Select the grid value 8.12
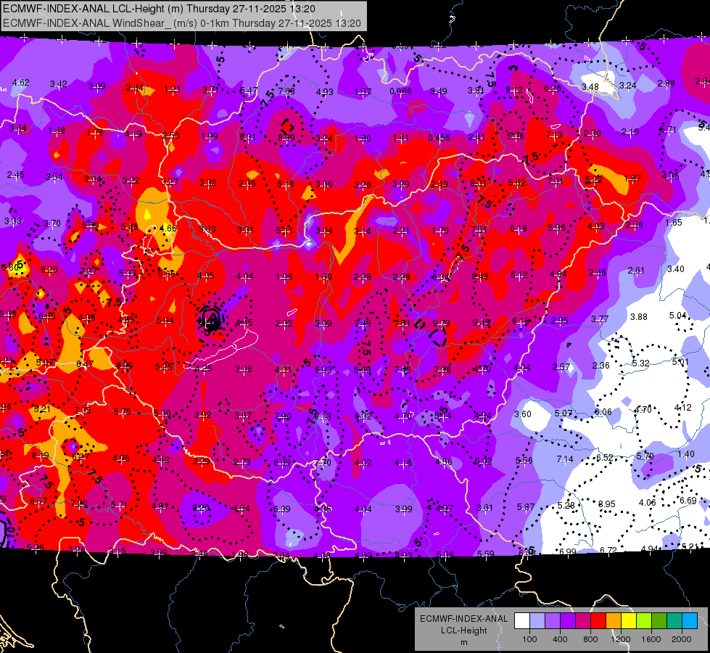710x653 pixels. tap(514, 90)
